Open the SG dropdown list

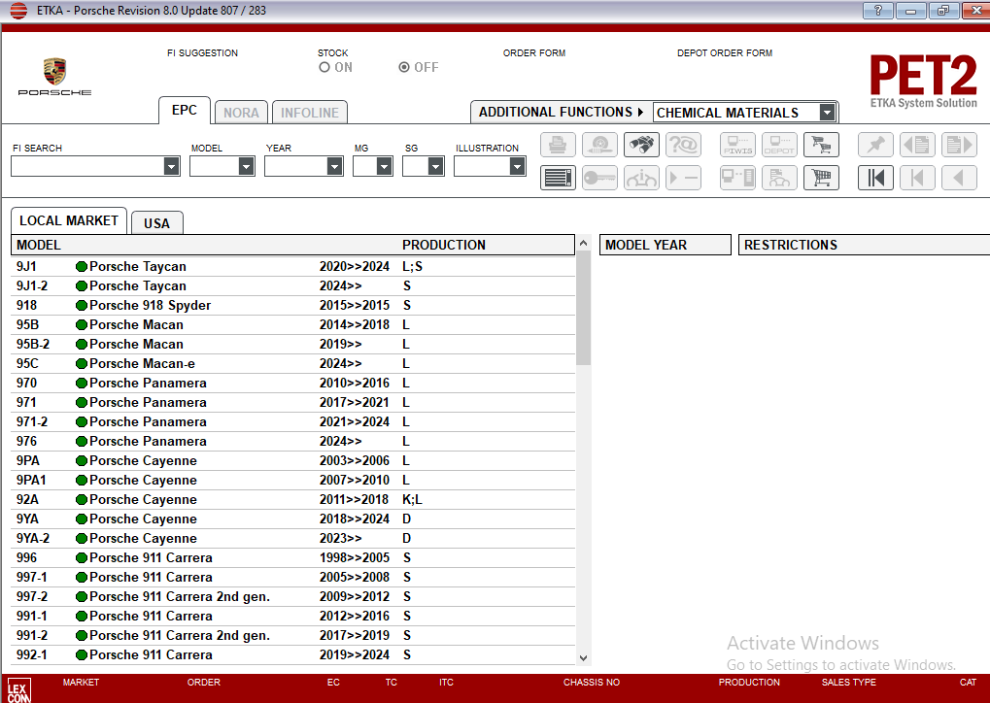point(435,167)
